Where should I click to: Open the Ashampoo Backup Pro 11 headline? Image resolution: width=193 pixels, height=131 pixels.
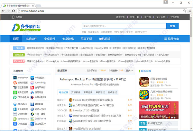(x=93, y=79)
